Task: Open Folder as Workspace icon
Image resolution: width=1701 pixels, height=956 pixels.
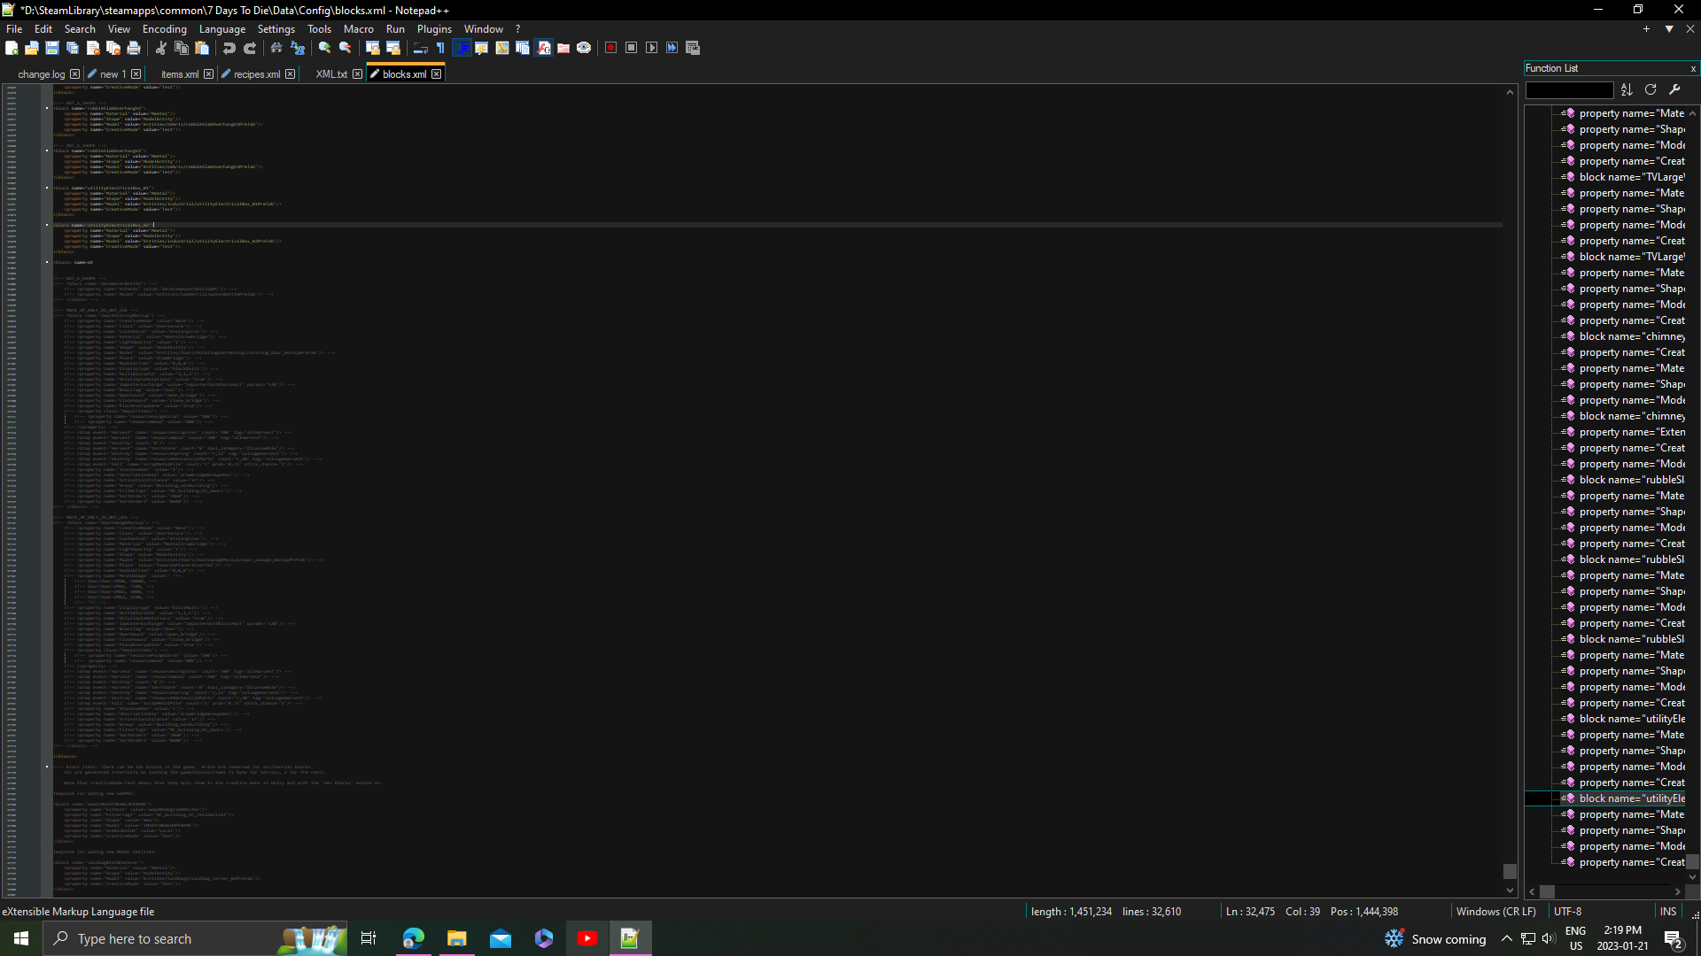Action: (x=563, y=48)
